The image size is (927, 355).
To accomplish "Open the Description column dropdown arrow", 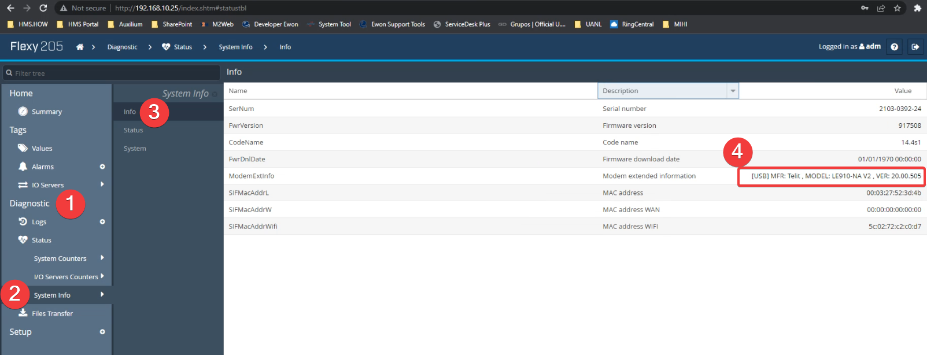I will pos(733,91).
